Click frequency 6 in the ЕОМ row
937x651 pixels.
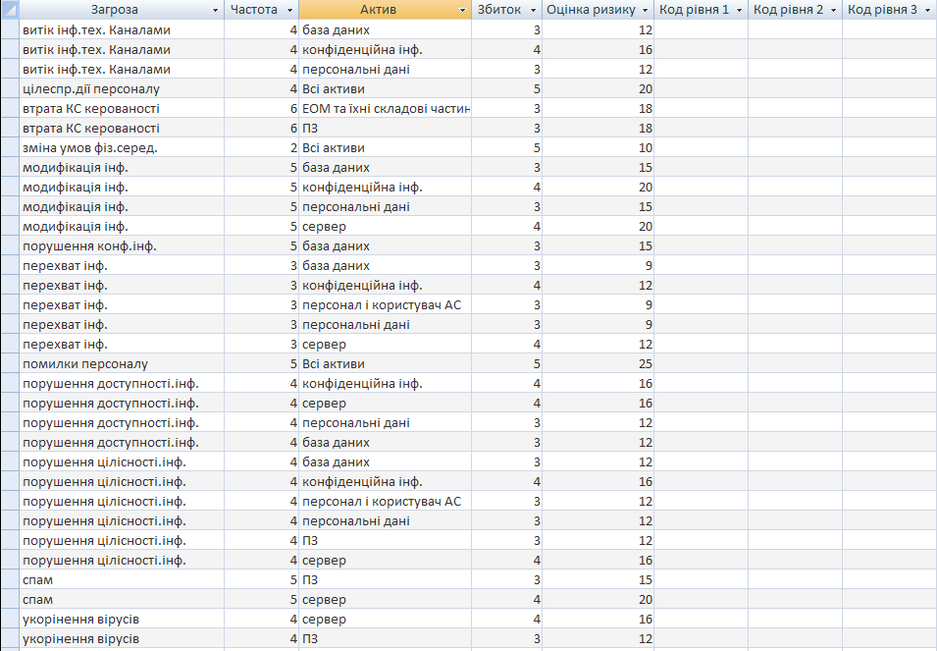(262, 109)
